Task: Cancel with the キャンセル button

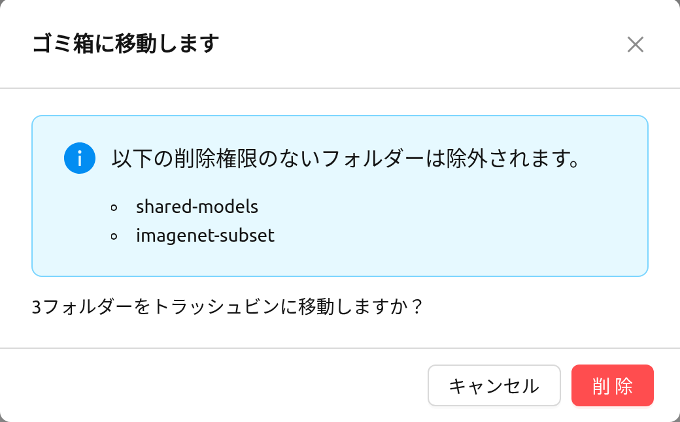Action: click(494, 385)
